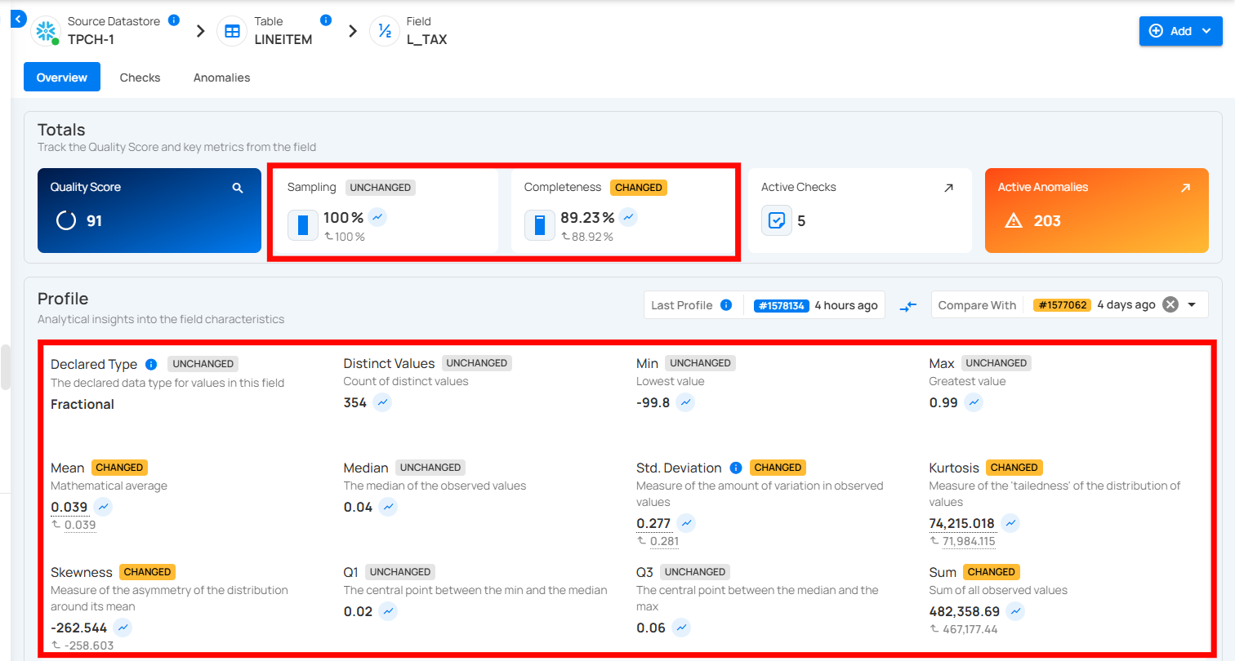Click the Kurtosis trend chart icon
The image size is (1235, 661).
tap(1010, 523)
